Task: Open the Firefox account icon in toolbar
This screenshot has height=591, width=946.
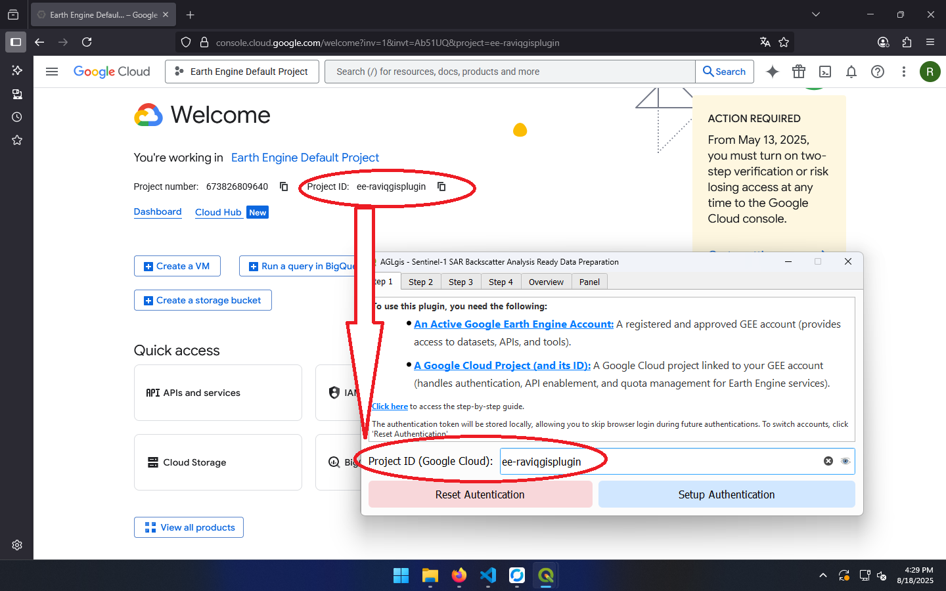Action: 883,42
